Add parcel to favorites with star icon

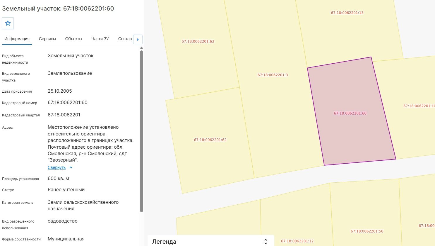click(8, 23)
